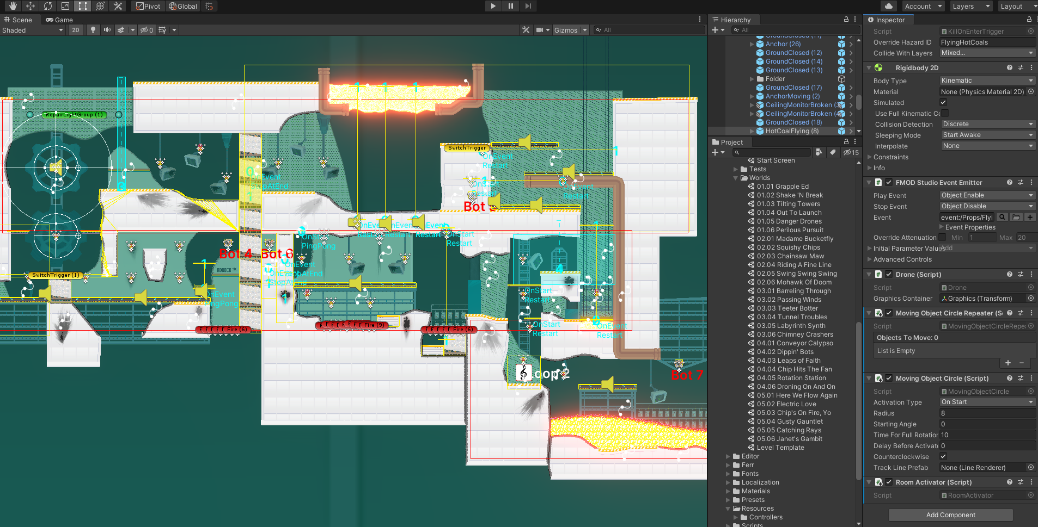Toggle scene audio speaker icon
The image size is (1038, 527).
click(107, 30)
